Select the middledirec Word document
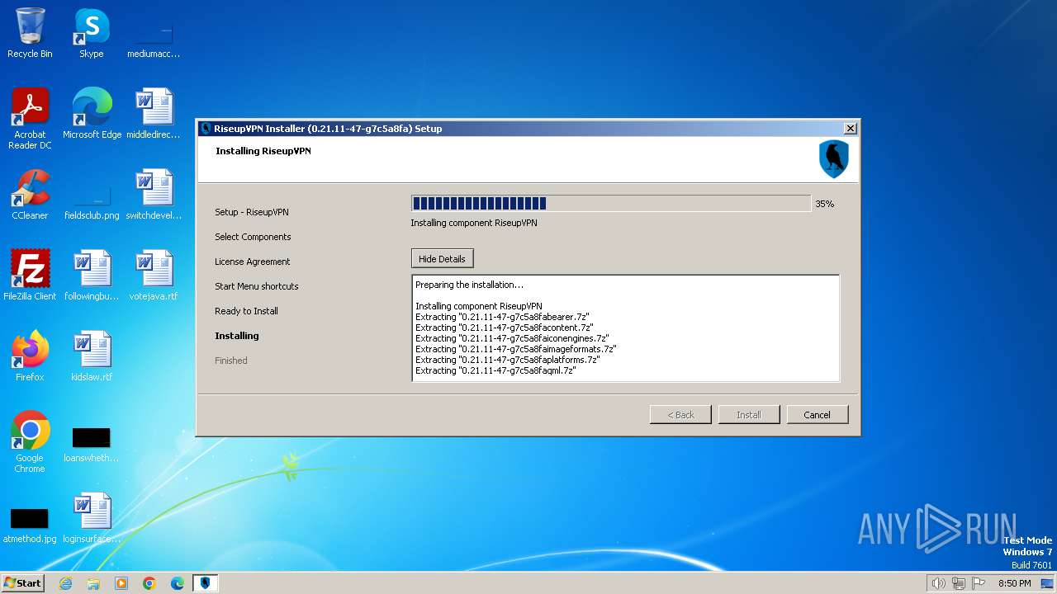Image resolution: width=1057 pixels, height=594 pixels. tap(154, 114)
